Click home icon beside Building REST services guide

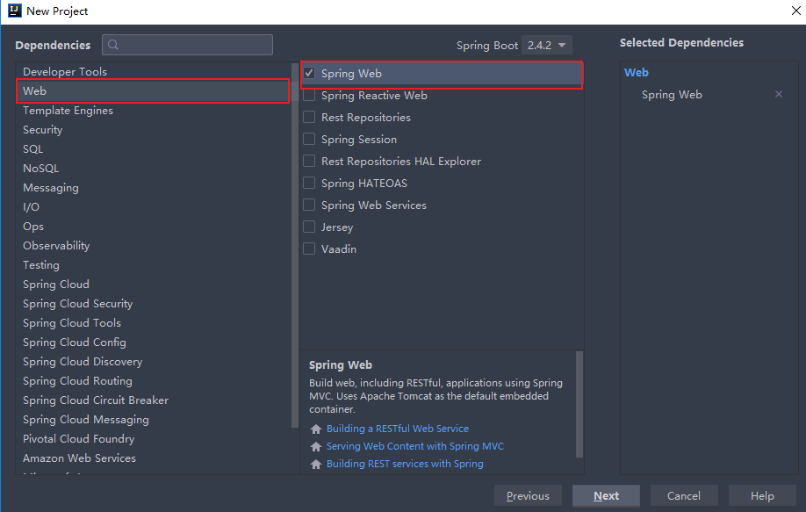pos(316,465)
